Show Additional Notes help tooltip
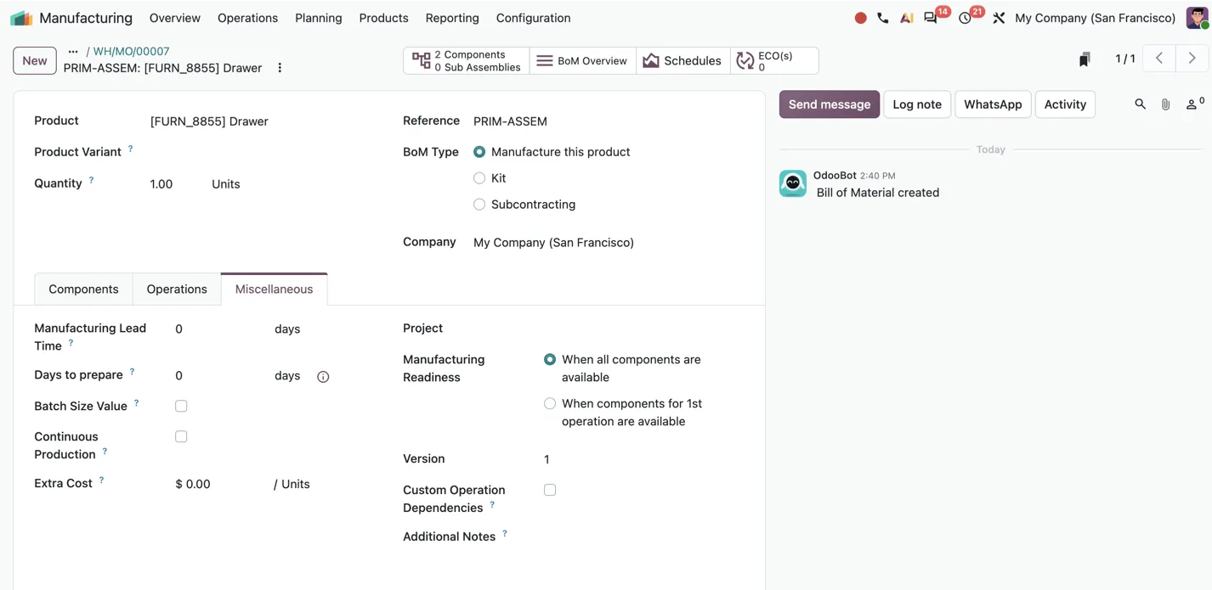This screenshot has height=590, width=1212. click(505, 534)
